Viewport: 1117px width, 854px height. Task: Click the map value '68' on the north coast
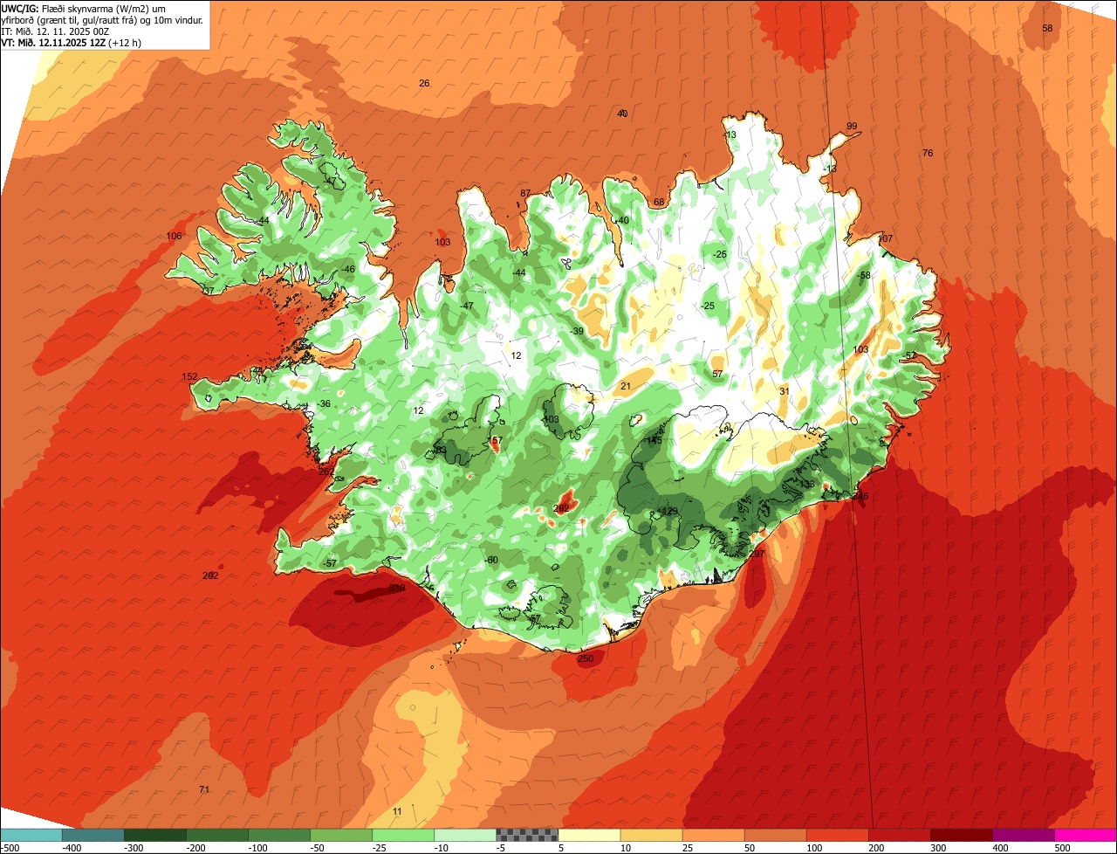point(659,202)
